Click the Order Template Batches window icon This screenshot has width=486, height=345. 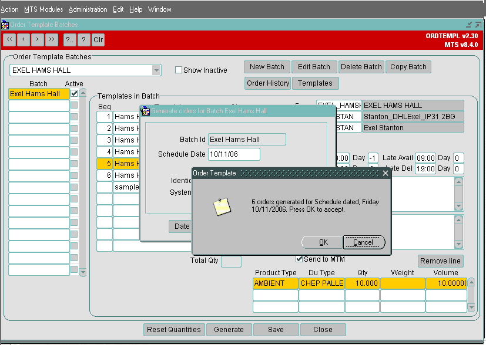click(5, 25)
